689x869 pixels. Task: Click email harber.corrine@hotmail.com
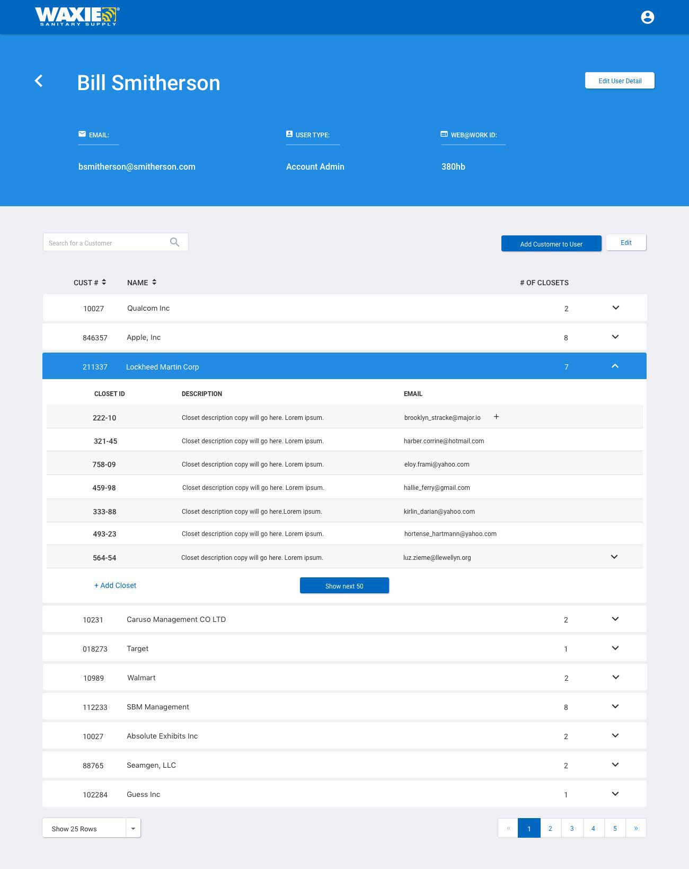pos(444,441)
